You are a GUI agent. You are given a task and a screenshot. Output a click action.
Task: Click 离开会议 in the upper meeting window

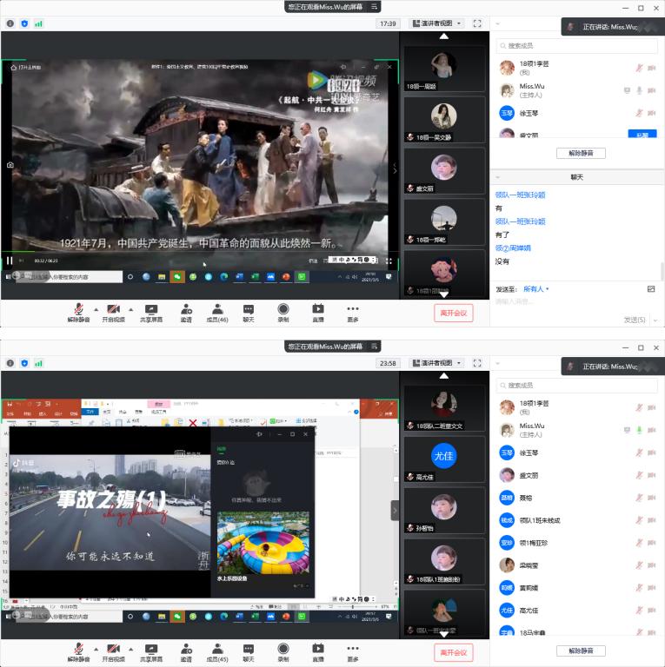click(x=453, y=313)
